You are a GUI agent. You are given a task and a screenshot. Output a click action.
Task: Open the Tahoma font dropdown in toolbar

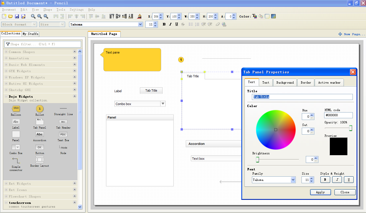point(140,24)
